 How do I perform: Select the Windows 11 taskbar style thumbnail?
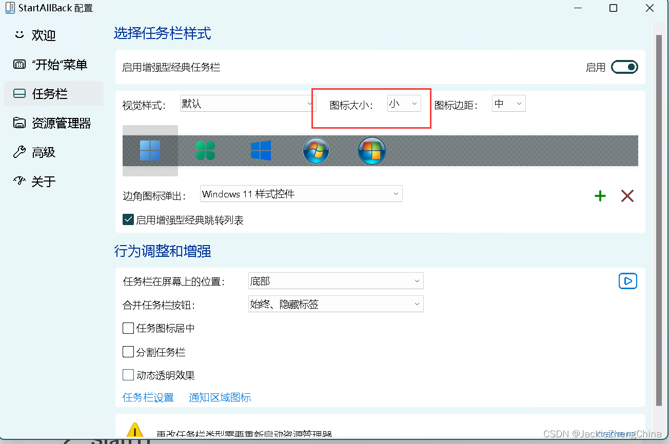click(x=150, y=150)
